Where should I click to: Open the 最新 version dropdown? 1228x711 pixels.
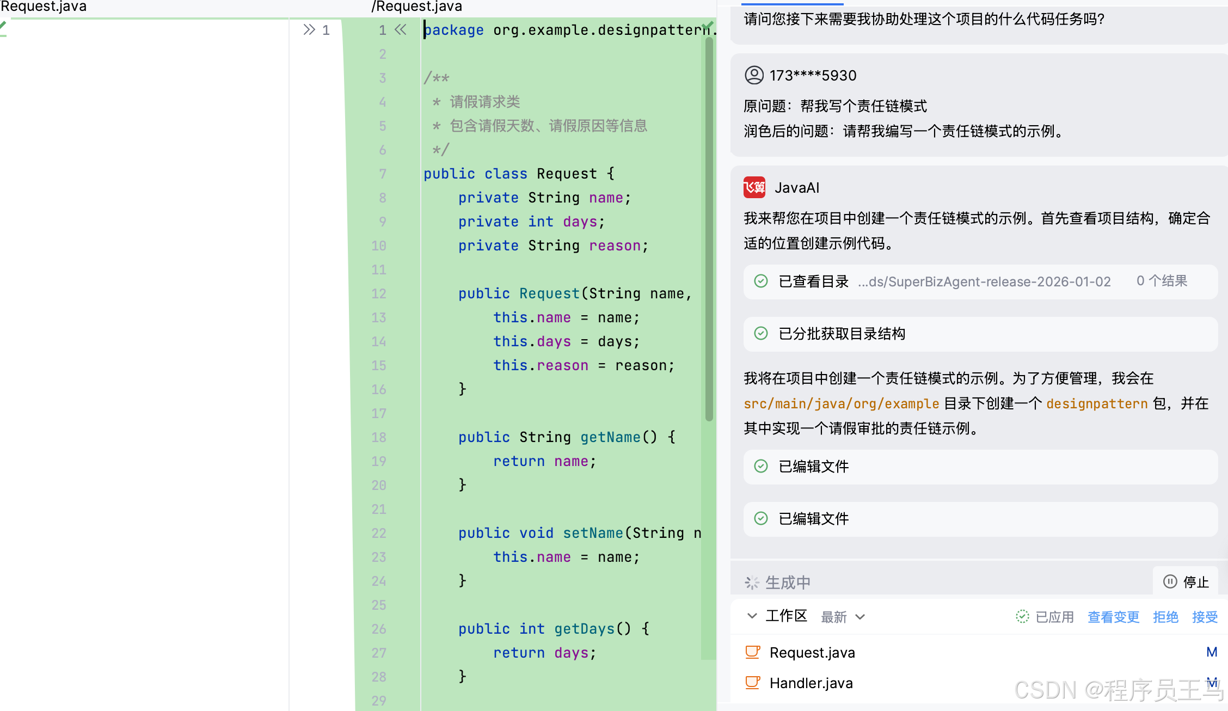click(x=843, y=617)
